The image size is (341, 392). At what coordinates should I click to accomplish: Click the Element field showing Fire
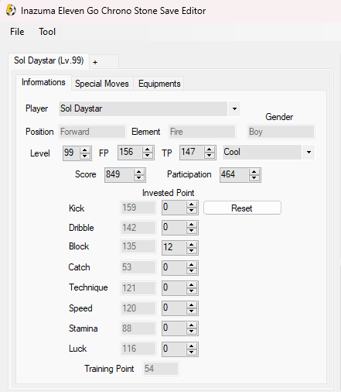click(202, 132)
